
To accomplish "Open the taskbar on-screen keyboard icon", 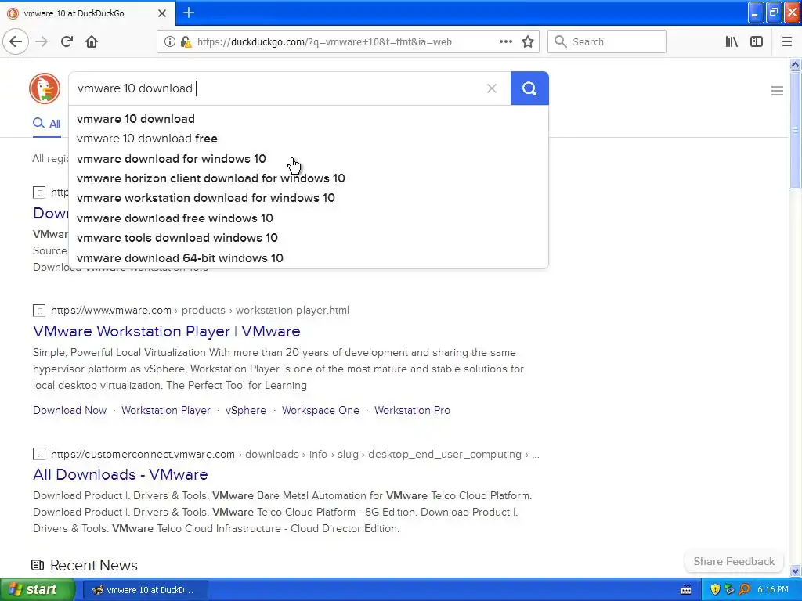I will click(x=686, y=590).
